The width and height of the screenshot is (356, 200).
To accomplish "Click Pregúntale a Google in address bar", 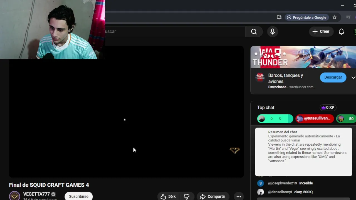I will click(306, 17).
